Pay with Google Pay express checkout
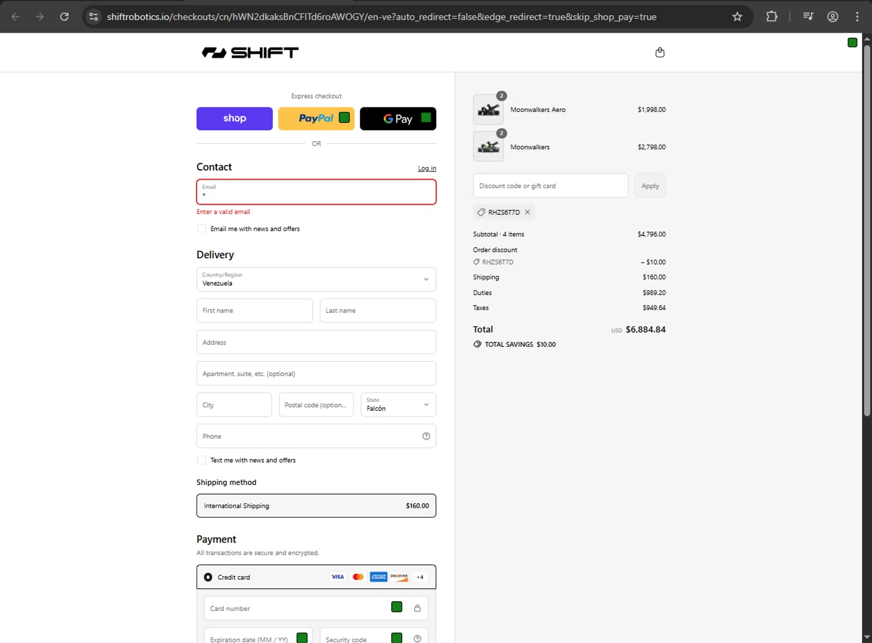 (398, 118)
